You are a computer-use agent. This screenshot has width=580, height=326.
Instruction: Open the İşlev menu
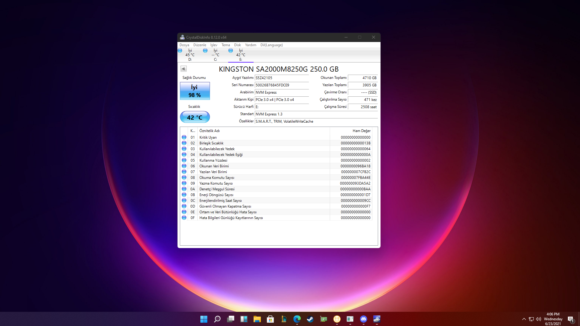tap(214, 45)
